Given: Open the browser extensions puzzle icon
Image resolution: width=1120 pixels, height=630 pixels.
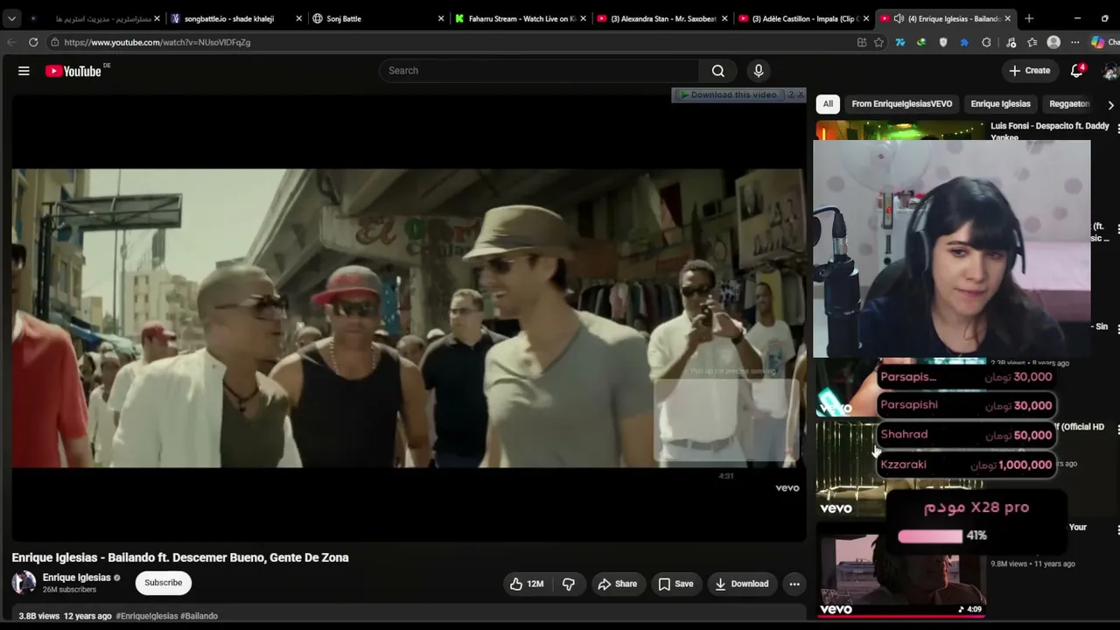Looking at the screenshot, I should tap(986, 42).
